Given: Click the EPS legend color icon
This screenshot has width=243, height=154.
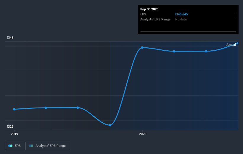Looking at the screenshot, I should 10,146.
